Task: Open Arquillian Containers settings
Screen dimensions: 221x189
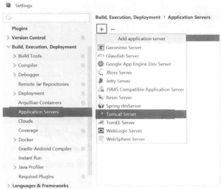Action: (x=40, y=103)
